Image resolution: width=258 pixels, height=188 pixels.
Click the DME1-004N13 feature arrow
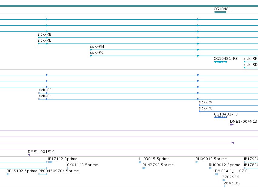click(x=232, y=125)
